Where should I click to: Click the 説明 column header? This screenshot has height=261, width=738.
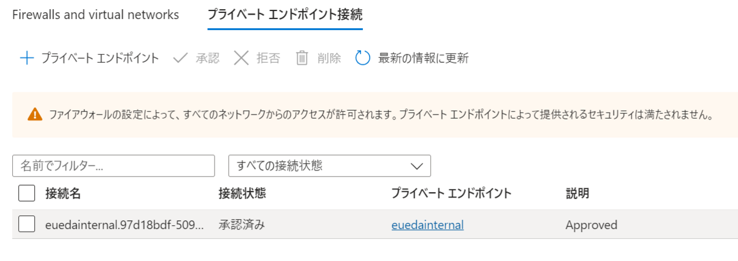pyautogui.click(x=577, y=193)
